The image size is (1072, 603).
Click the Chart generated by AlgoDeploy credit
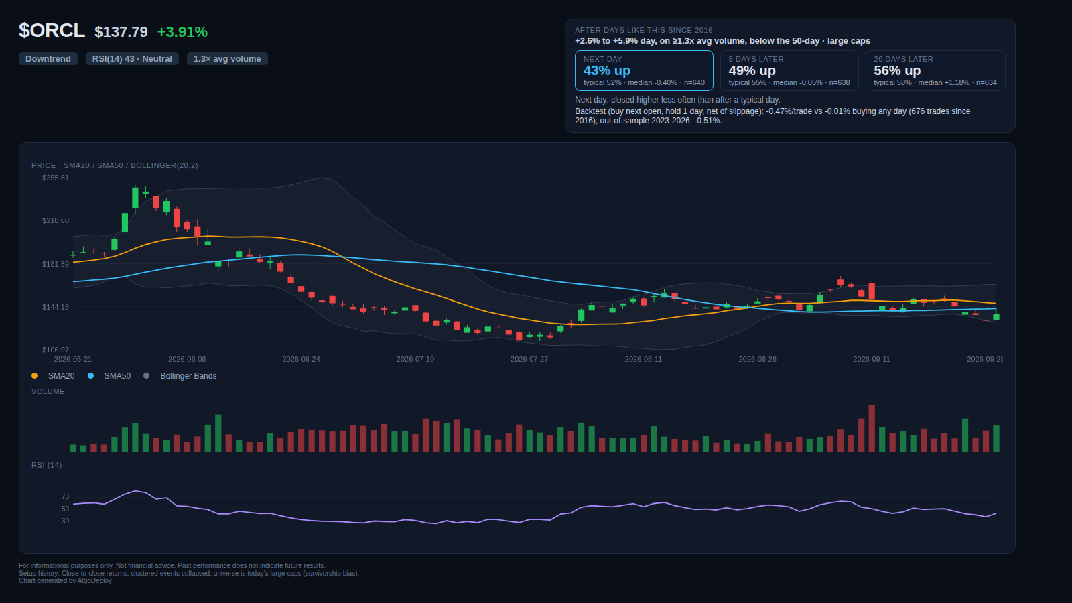pos(65,580)
